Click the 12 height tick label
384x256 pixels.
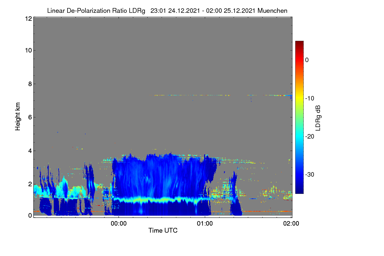[28, 19]
